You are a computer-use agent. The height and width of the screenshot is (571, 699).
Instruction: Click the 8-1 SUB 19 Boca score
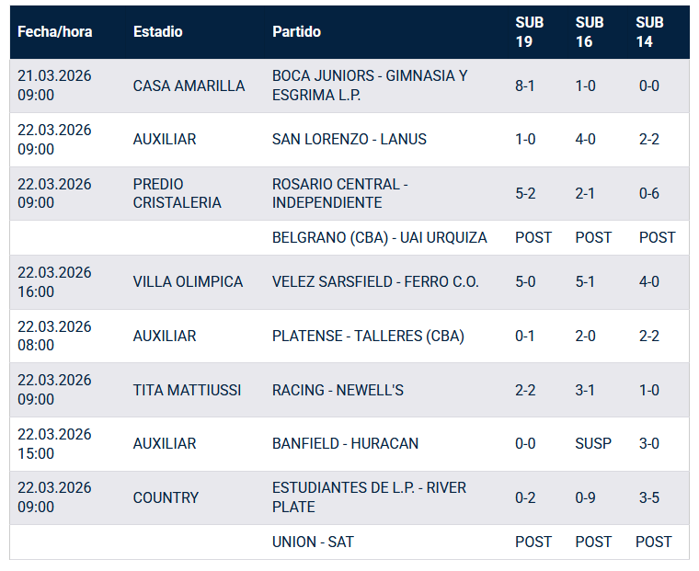[525, 86]
